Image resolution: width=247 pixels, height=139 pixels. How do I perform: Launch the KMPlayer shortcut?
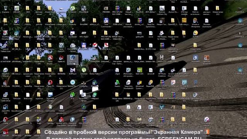(73, 71)
